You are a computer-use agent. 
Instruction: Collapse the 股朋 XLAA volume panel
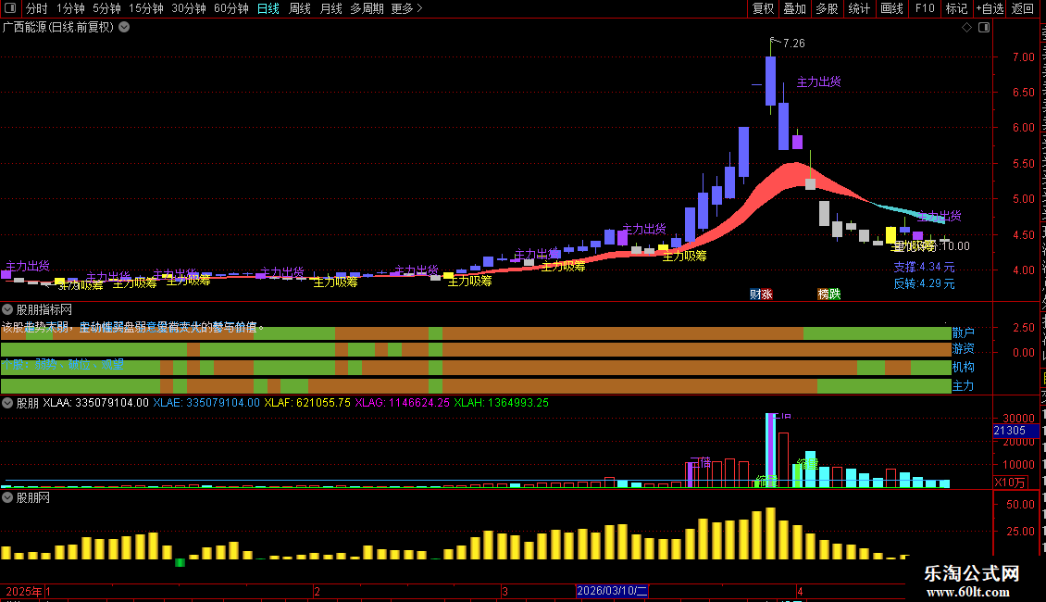(x=7, y=403)
